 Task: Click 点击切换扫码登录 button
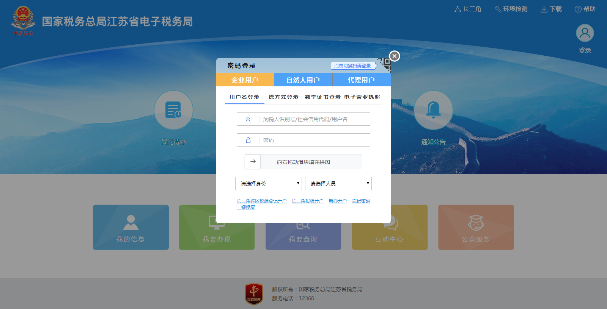tap(353, 66)
